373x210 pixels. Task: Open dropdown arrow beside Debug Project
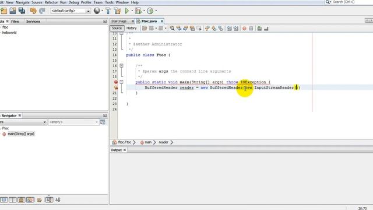(x=144, y=10)
